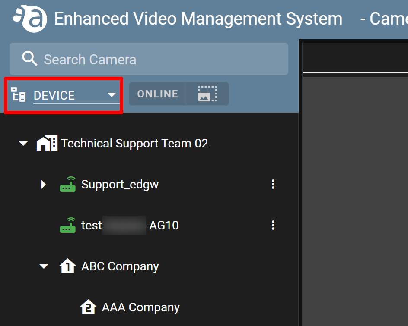Toggle the ONLINE filter button

coord(158,94)
